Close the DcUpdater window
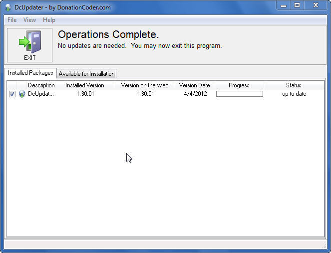The image size is (331, 253). coord(316,5)
